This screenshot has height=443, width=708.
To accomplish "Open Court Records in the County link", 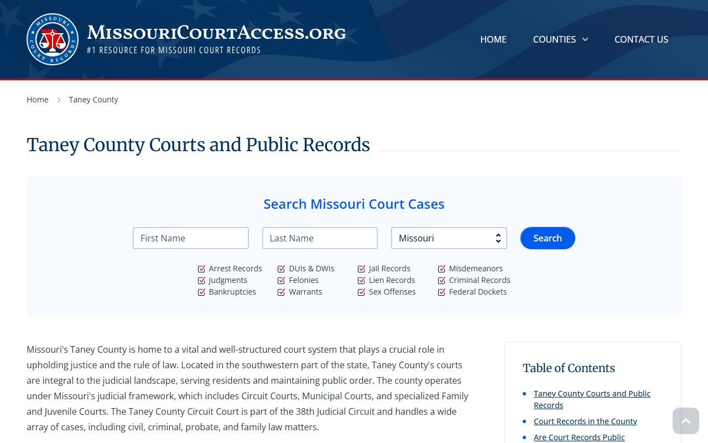I will (x=585, y=421).
